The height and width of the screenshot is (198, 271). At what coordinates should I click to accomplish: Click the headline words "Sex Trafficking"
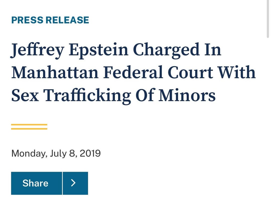71,95
